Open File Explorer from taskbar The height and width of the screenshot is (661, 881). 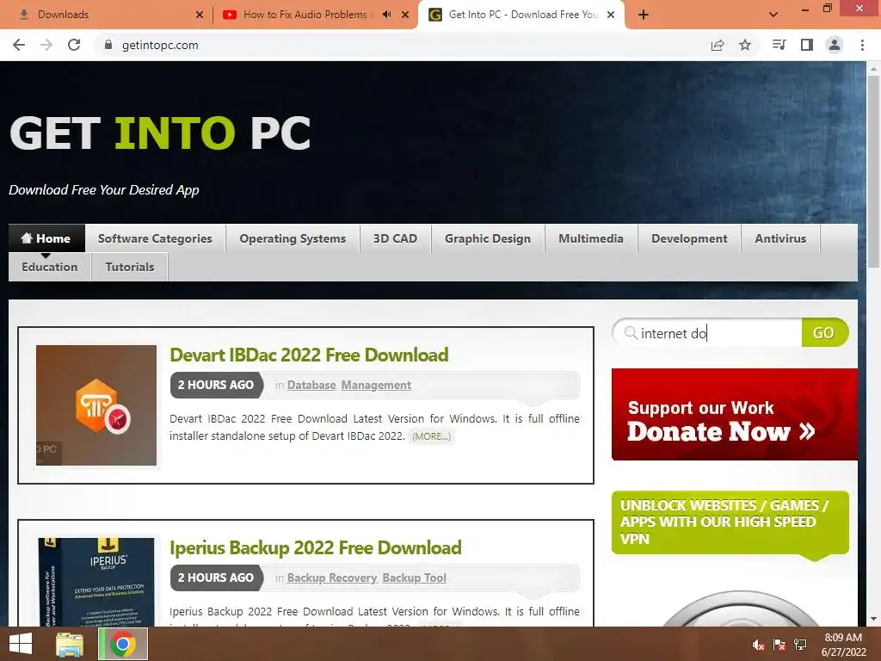pyautogui.click(x=70, y=644)
